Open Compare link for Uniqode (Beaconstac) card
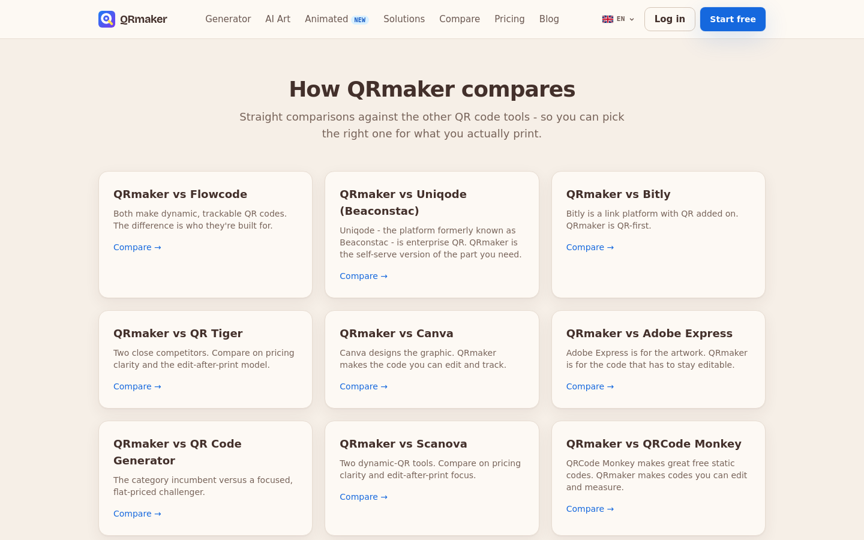864x540 pixels. (x=364, y=276)
